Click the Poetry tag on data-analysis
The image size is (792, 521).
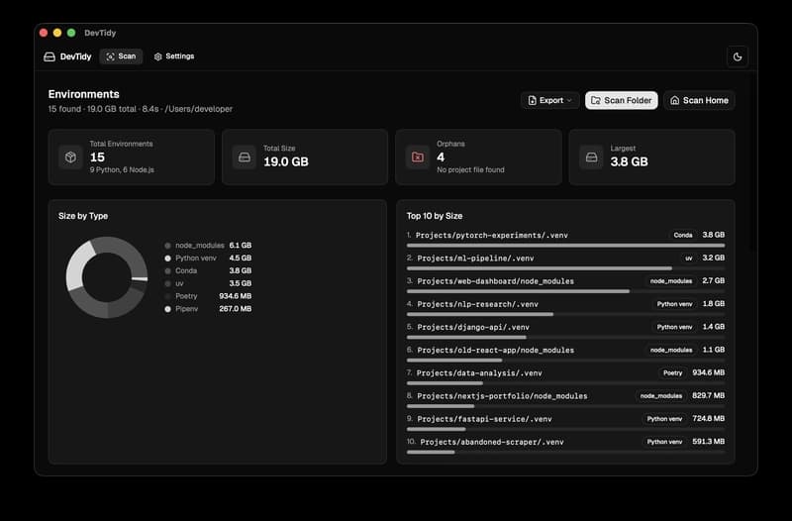(x=672, y=373)
